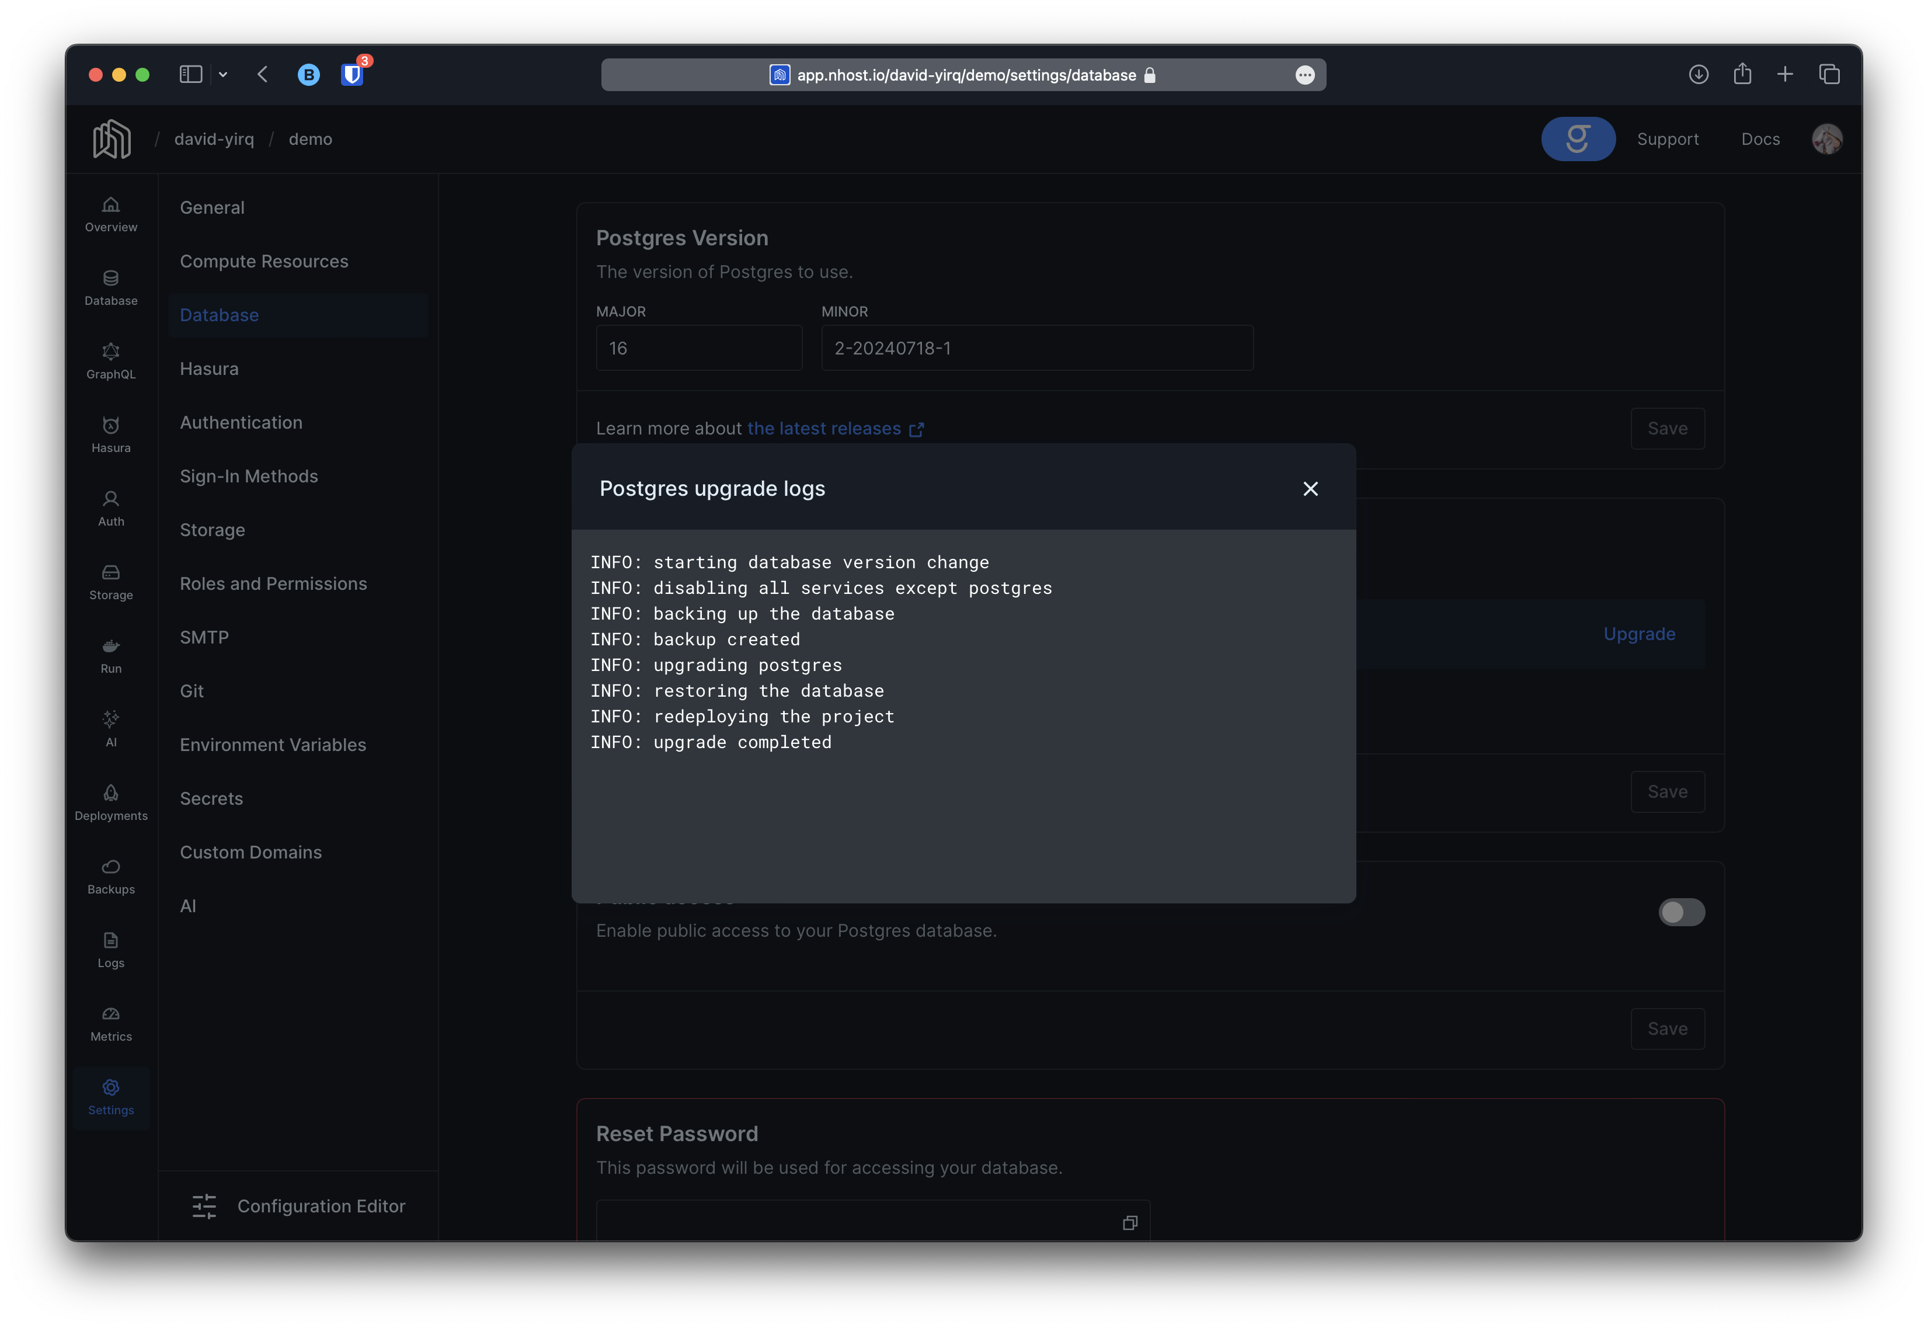Copy the database password field icon
Screen dimensions: 1928x1328
pos(1129,1222)
